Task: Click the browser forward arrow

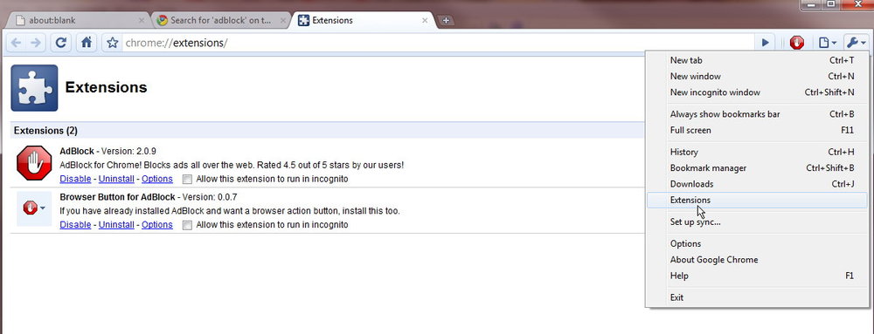Action: (35, 43)
